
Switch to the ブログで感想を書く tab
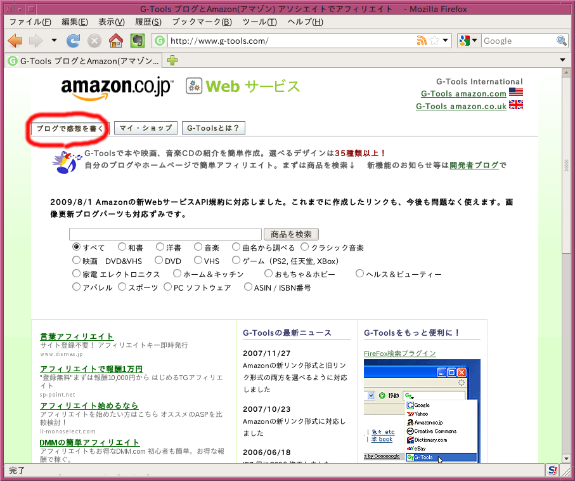[70, 128]
